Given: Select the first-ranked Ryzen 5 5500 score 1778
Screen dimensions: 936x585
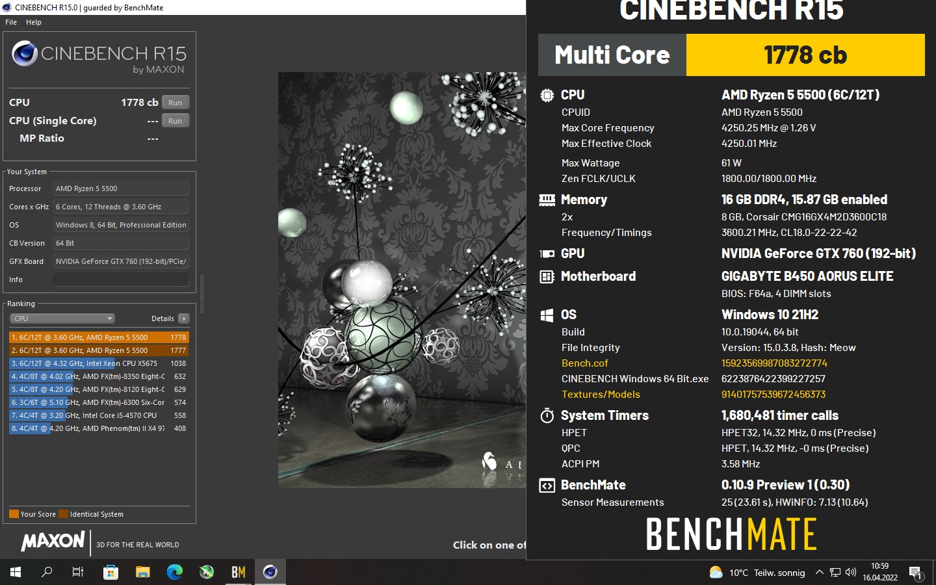Looking at the screenshot, I should point(99,337).
